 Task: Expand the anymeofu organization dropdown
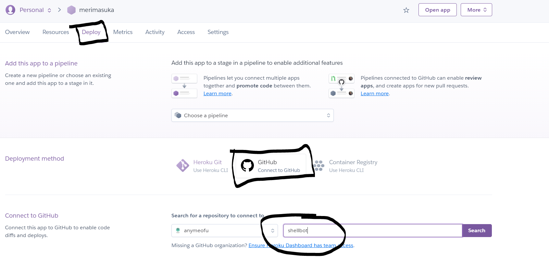pos(224,231)
